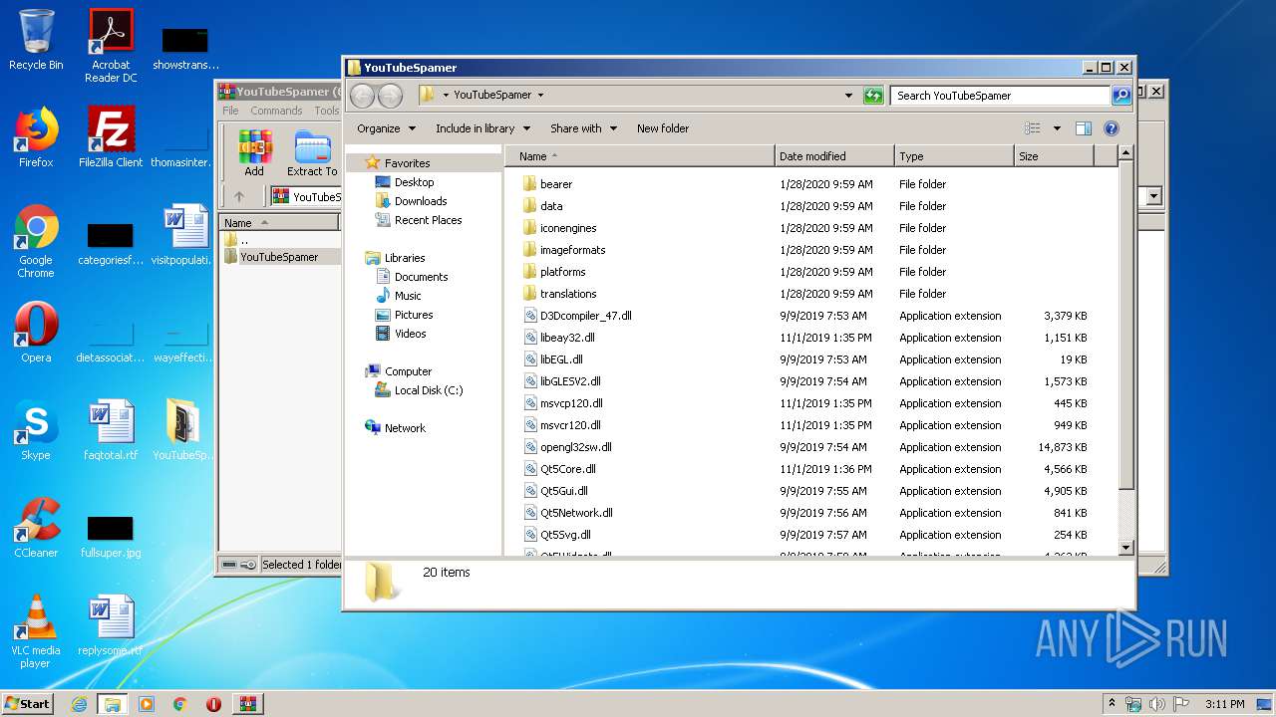1276x717 pixels.
Task: Select Music library
Action: point(408,296)
